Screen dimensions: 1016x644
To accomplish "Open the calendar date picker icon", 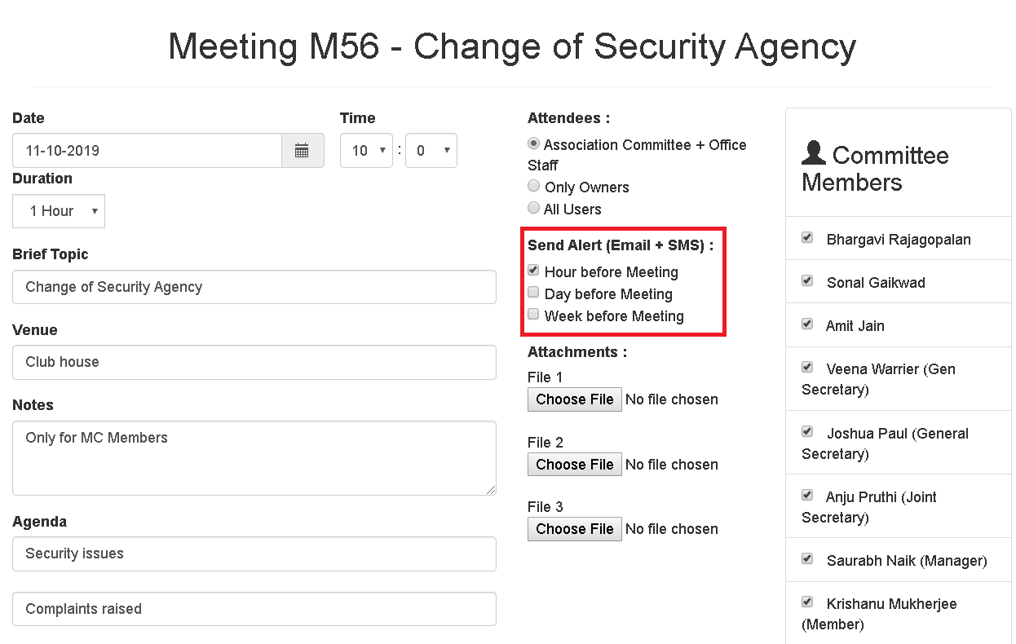I will tap(303, 150).
